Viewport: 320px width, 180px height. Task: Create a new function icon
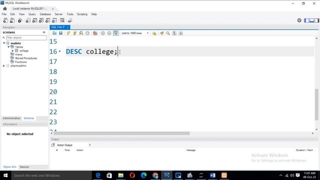[54, 20]
